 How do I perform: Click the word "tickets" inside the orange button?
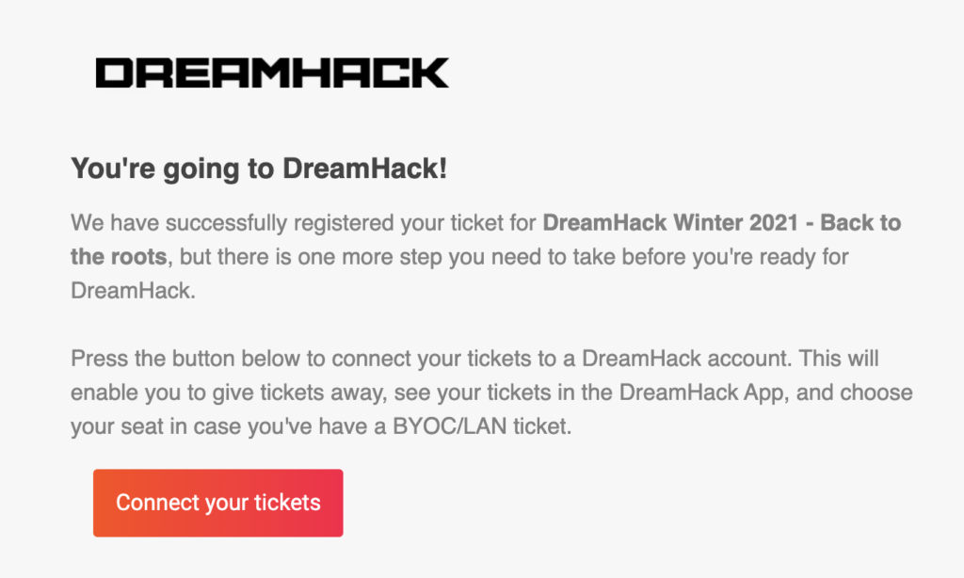[288, 503]
